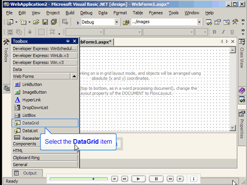Click the Save All icon

click(54, 22)
